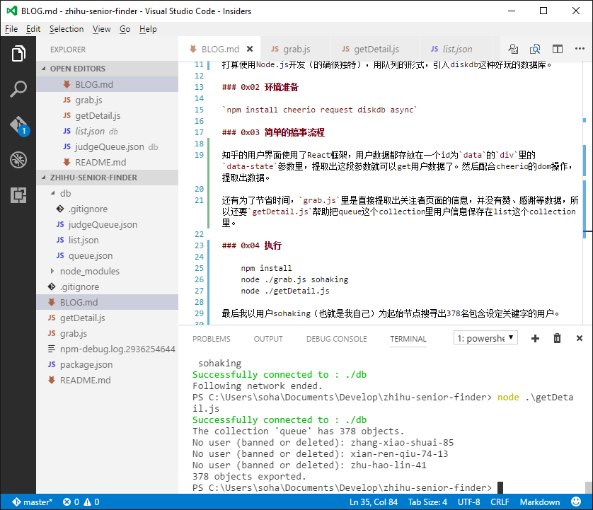593x510 pixels.
Task: Select judgeQueue.json db in Open Editors
Action: [108, 146]
